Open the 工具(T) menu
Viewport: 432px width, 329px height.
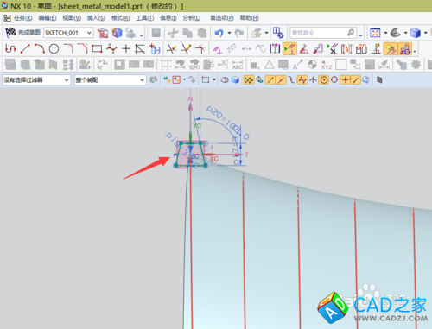[x=145, y=18]
